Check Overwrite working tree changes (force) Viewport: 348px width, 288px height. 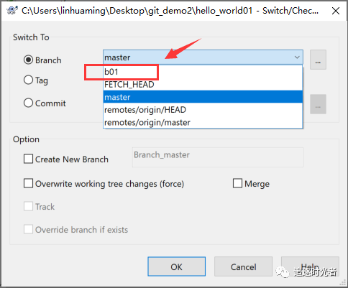tap(28, 183)
